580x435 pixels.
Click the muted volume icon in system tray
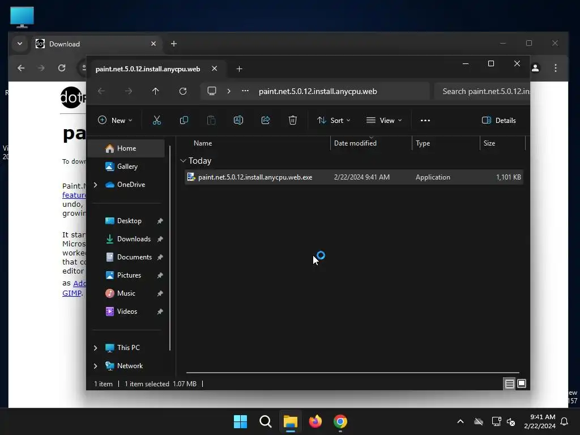[511, 421]
